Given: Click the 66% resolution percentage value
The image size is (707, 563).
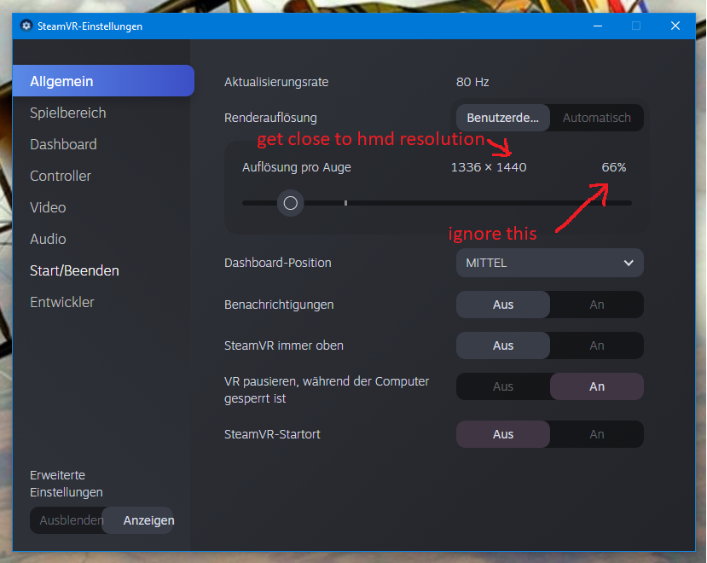Looking at the screenshot, I should point(613,167).
